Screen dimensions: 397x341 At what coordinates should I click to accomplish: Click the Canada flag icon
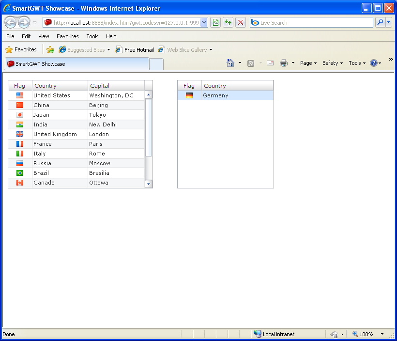tap(20, 183)
